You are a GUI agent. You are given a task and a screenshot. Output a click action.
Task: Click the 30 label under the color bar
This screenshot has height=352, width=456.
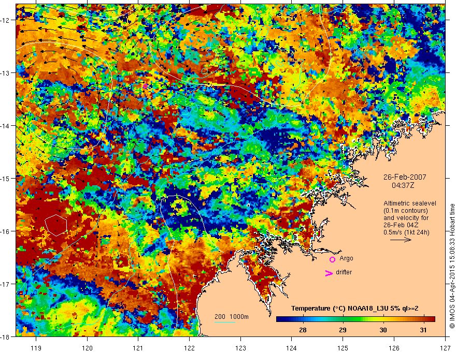coord(383,330)
